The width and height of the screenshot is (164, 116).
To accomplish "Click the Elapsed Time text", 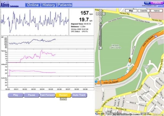I will pyautogui.click(x=81, y=24).
